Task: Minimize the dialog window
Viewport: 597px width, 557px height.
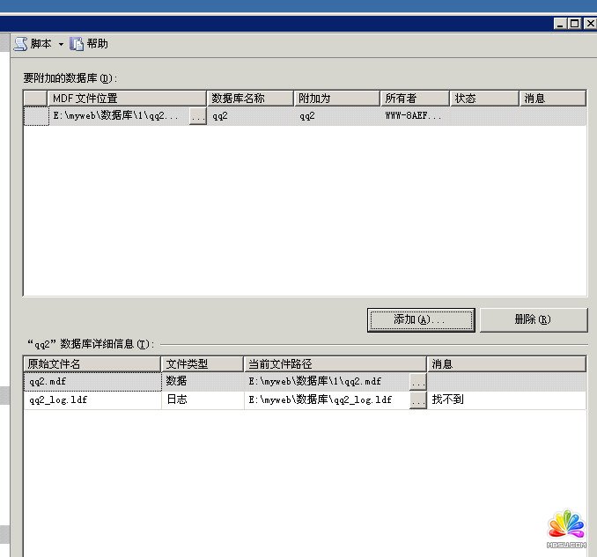Action: (560, 24)
